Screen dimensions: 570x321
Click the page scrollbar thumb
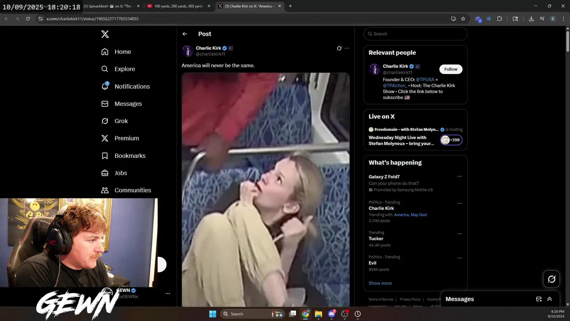(567, 41)
